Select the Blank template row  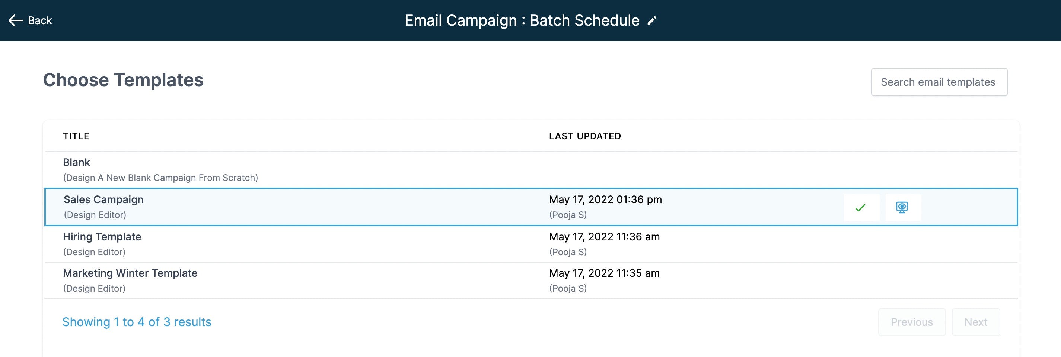[x=77, y=163]
